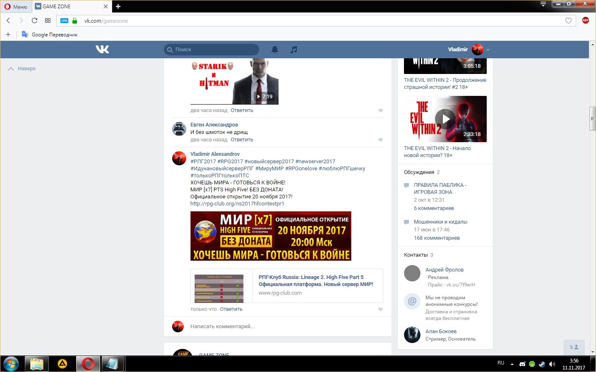
Task: Open Evil Within 2 Начало новой истории title
Action: [x=437, y=152]
